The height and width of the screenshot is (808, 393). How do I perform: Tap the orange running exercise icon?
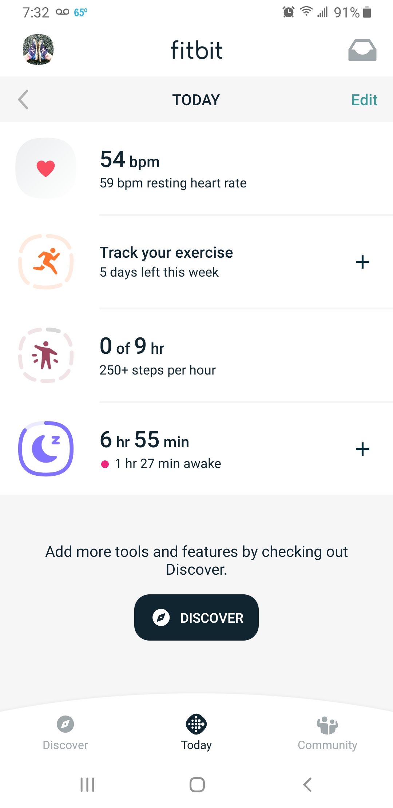click(46, 262)
